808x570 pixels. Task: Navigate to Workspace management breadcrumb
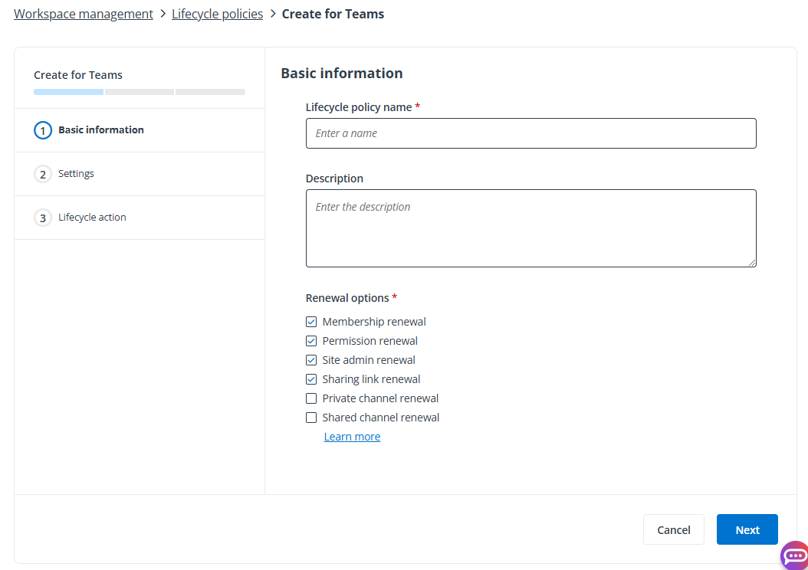coord(84,14)
